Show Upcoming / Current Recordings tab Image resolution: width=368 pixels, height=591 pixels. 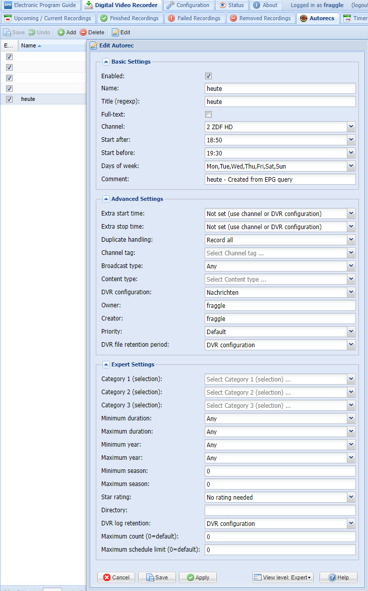tap(48, 18)
